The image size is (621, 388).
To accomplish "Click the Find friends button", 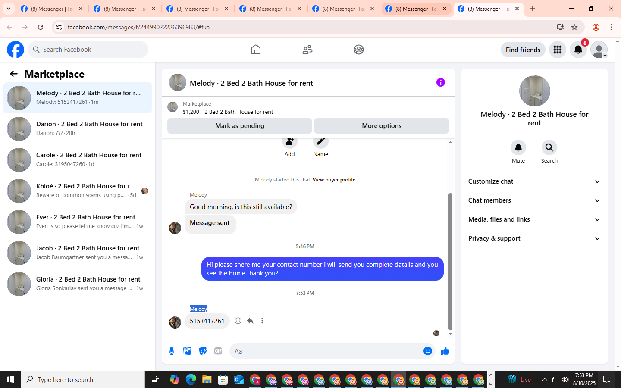I will pos(523,50).
